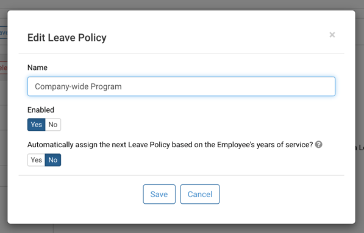
Task: Click the automatically assign question text
Action: (x=170, y=145)
